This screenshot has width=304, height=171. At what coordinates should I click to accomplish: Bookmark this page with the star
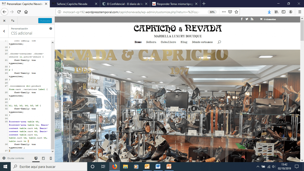point(236,12)
